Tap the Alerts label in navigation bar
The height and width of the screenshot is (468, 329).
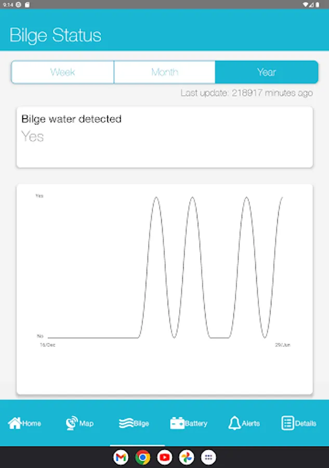click(251, 423)
